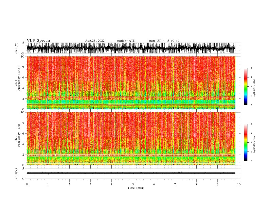Viewport: 269px width, 207px height.
Task: Click the upper colorbar tick label "-3"
Action: tap(251, 68)
